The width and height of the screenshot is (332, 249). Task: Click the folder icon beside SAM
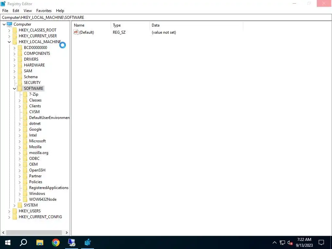click(20, 71)
